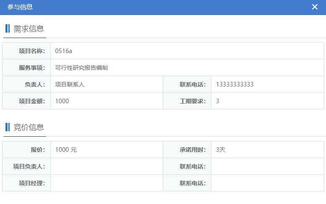The width and height of the screenshot is (326, 204).
Task: Click the project name value 0516a
Action: click(x=64, y=51)
